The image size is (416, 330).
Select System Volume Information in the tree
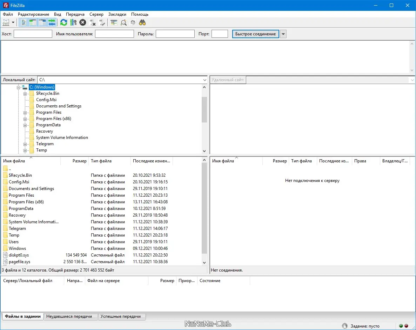(62, 137)
